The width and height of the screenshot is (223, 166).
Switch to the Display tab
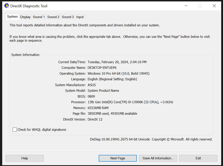[25, 17]
